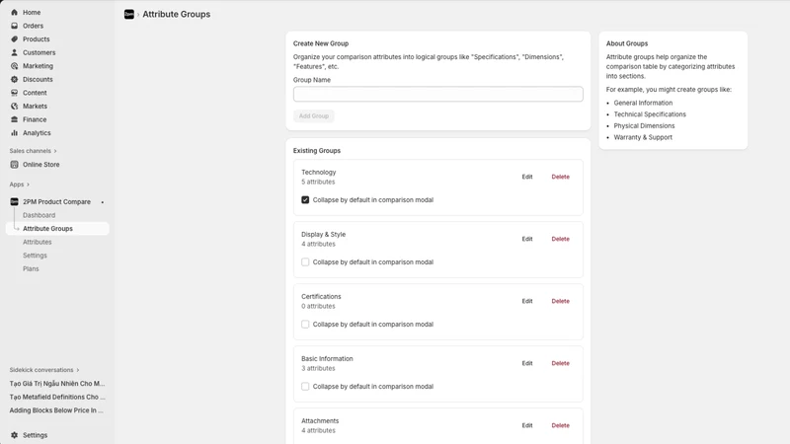Open the Products menu item
Screen dimensions: 790x444
37,38
